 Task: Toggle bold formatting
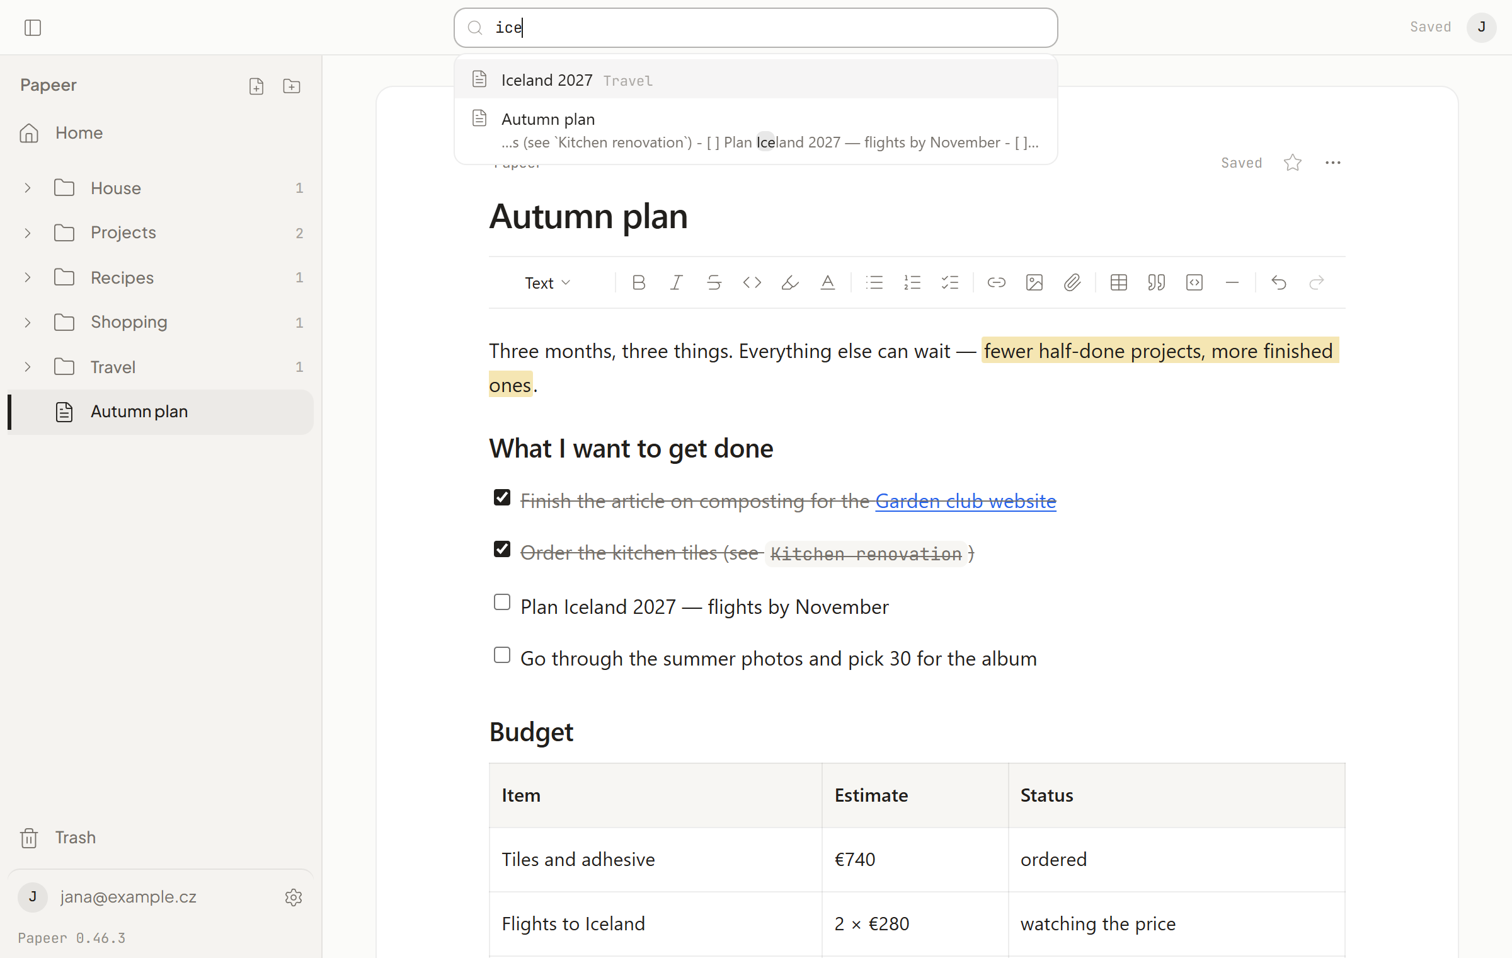(x=639, y=282)
